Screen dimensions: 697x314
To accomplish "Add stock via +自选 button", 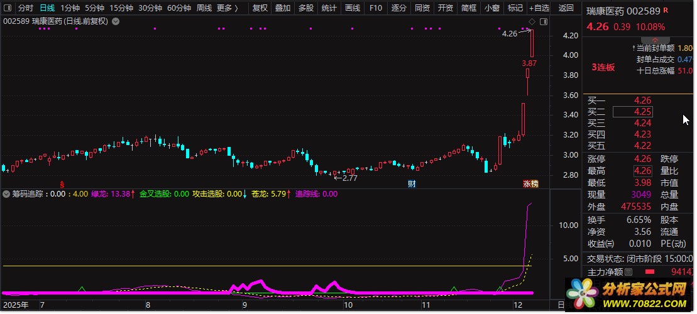I will click(539, 8).
